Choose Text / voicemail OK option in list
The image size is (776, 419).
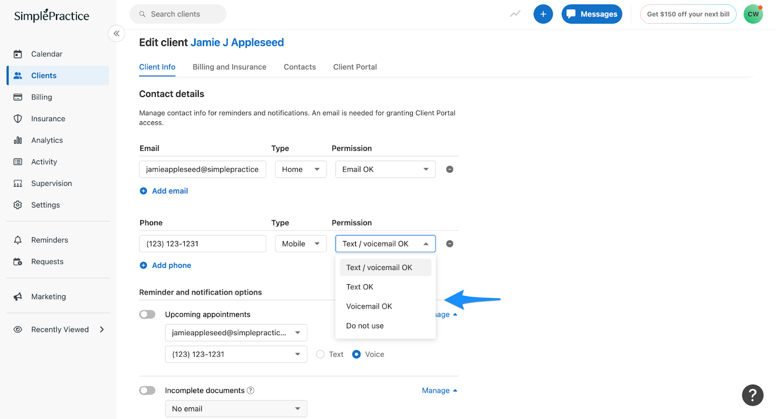(386, 268)
